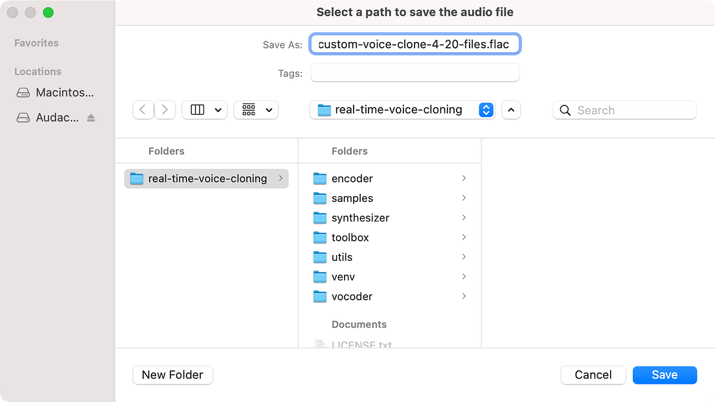Cancel the save dialog
Image resolution: width=715 pixels, height=402 pixels.
coord(593,375)
